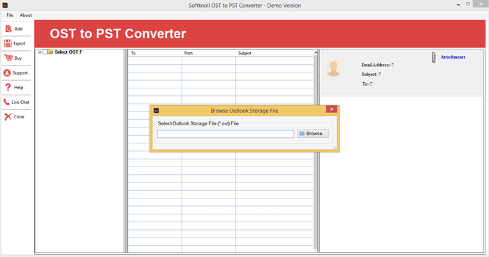Image resolution: width=489 pixels, height=257 pixels.
Task: Click the red X Close icon in sidebar
Action: tap(8, 117)
